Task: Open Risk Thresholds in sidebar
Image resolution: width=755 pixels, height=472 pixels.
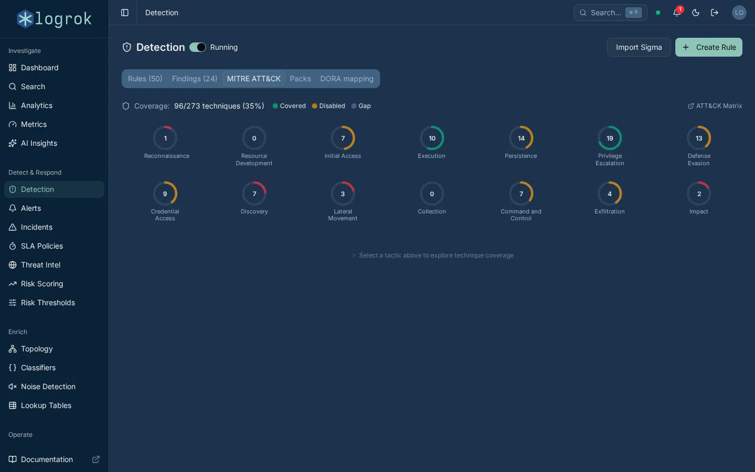Action: (x=54, y=303)
